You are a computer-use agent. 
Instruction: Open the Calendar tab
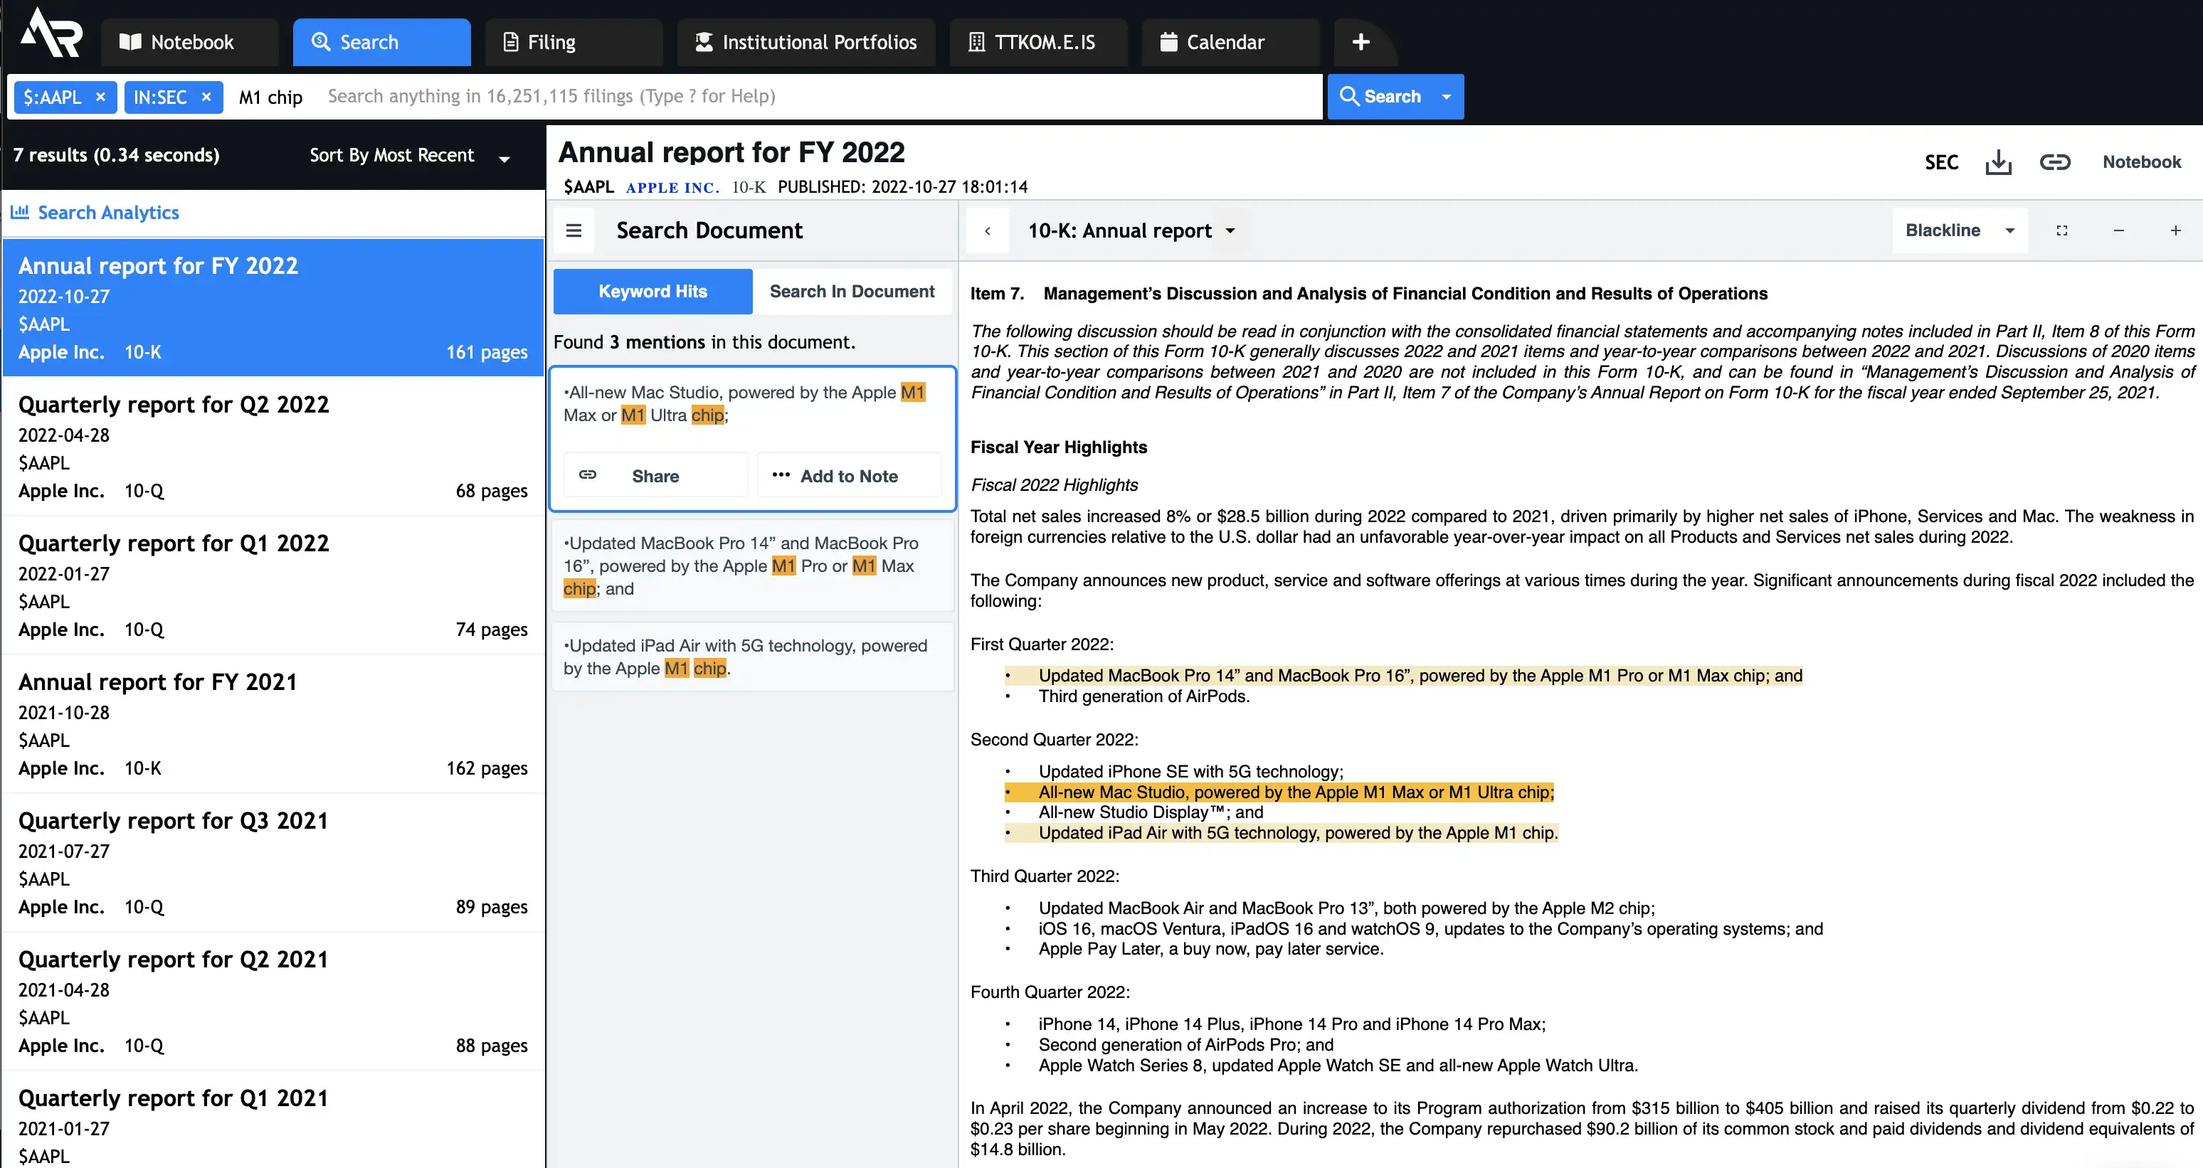point(1230,42)
